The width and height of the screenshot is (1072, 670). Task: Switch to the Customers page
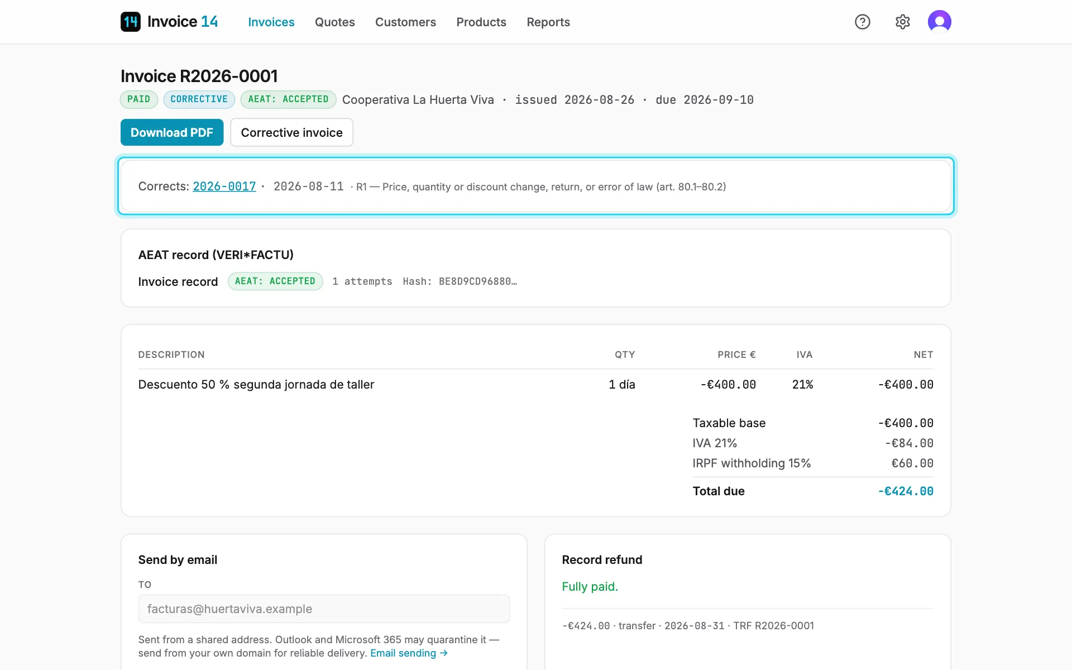coord(405,22)
